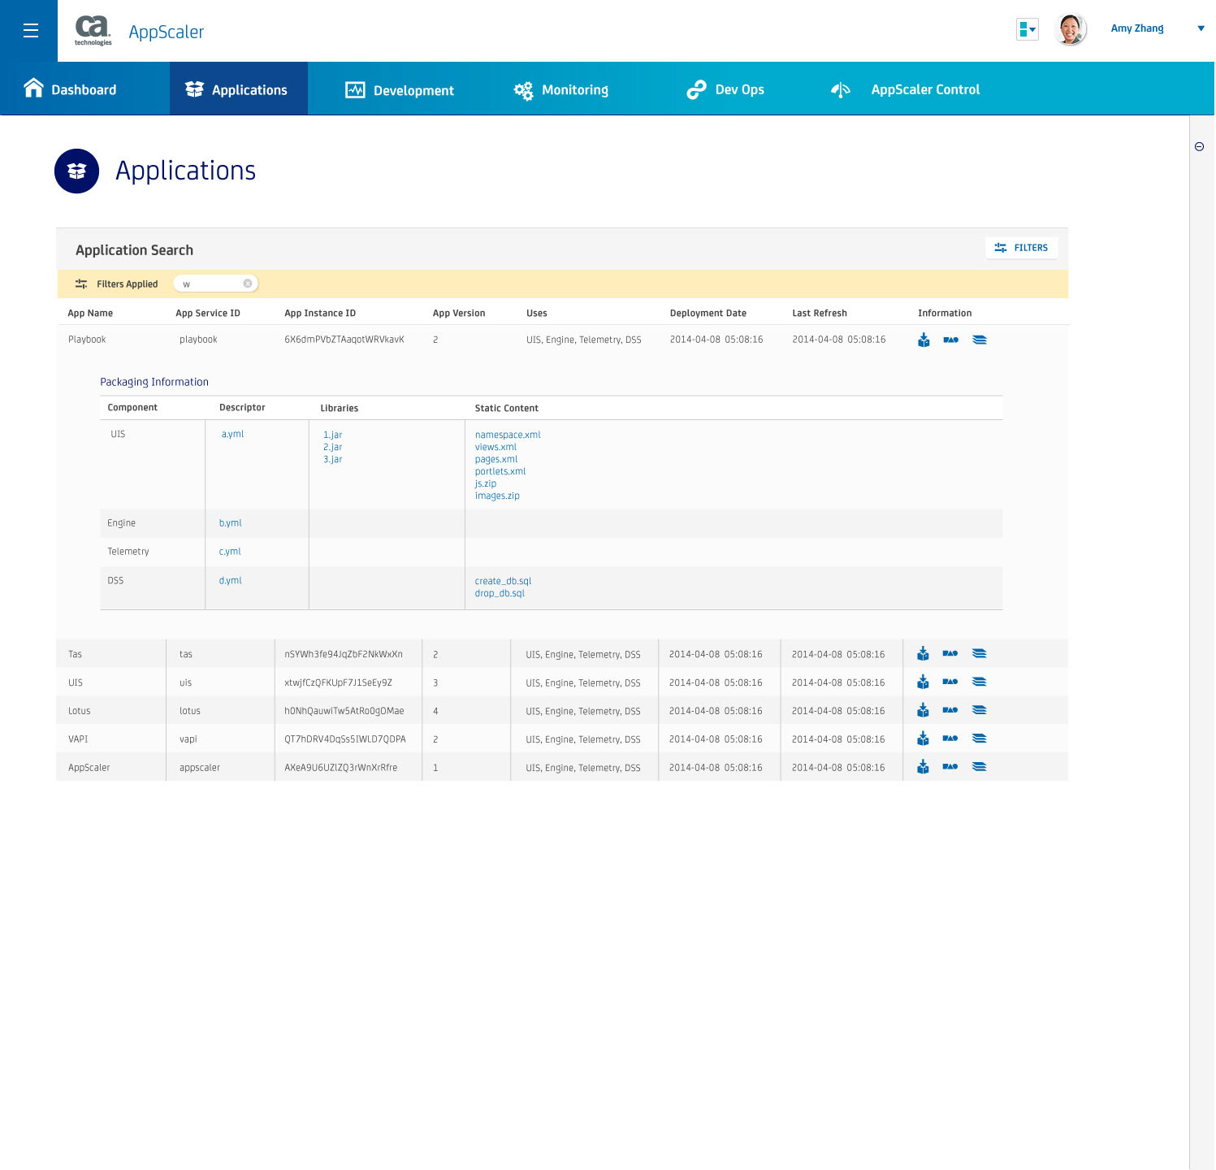The image size is (1216, 1170).
Task: Switch to the Monitoring tab
Action: coord(561,89)
